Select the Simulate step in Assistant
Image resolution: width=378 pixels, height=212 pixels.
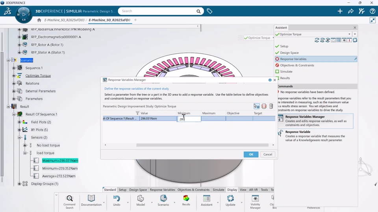point(286,71)
